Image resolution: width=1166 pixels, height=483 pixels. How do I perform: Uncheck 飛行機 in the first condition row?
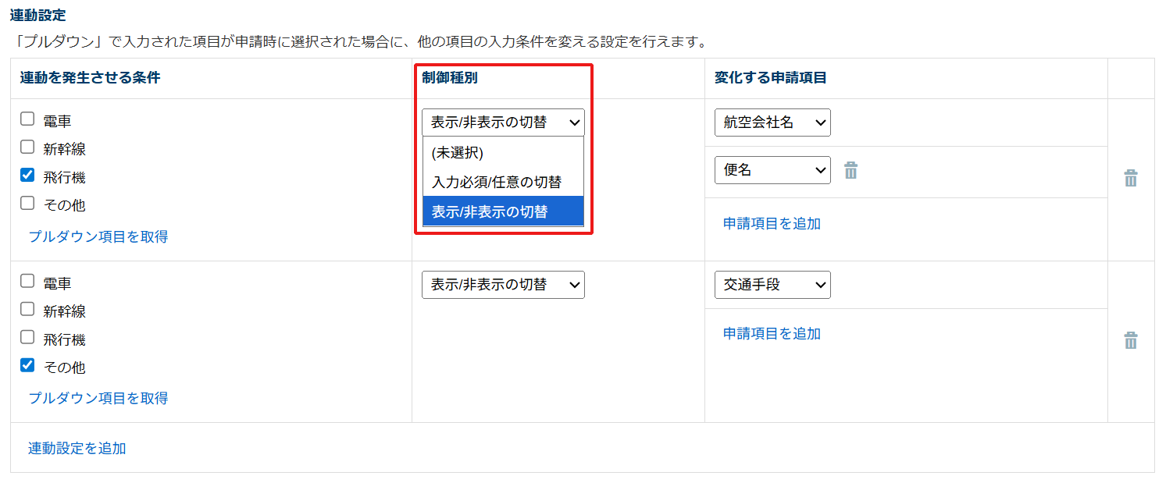pos(27,176)
